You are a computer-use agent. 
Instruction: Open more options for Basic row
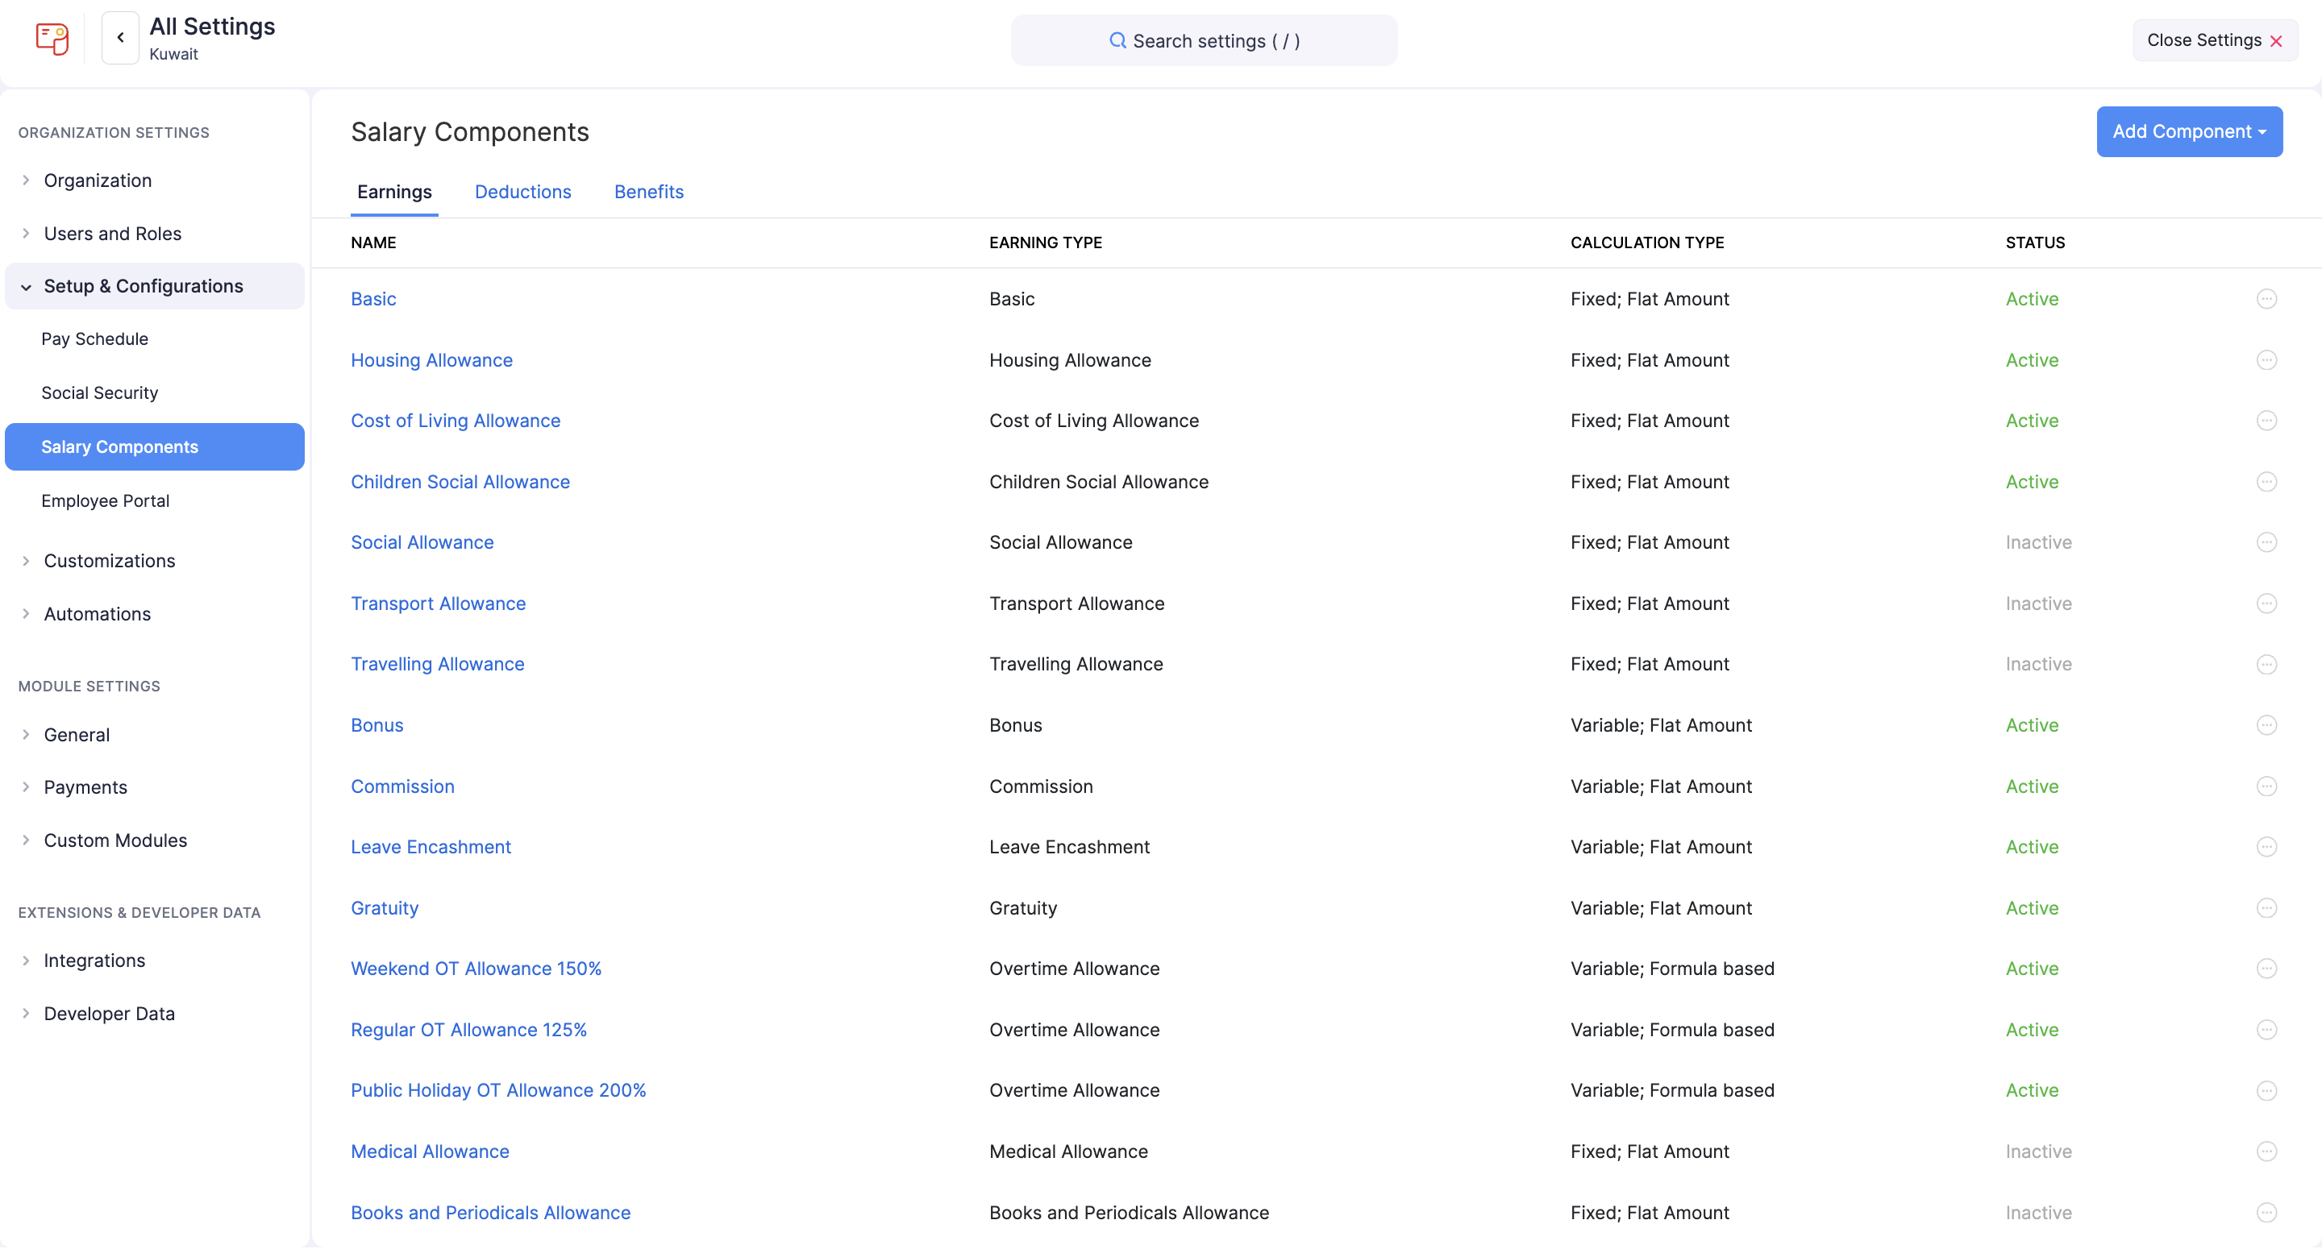[2266, 299]
